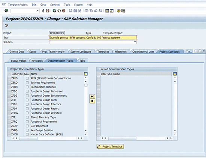
Task: Open the command field dropdown arrow
Action: [37, 11]
